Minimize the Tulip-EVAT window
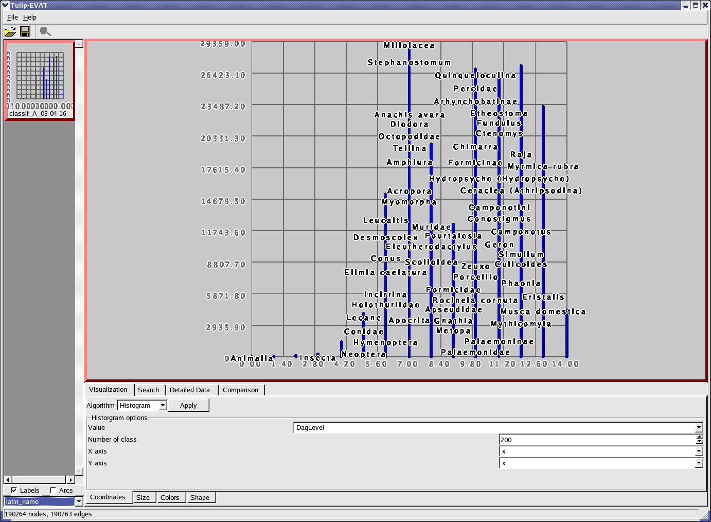The width and height of the screenshot is (711, 522). 686,5
